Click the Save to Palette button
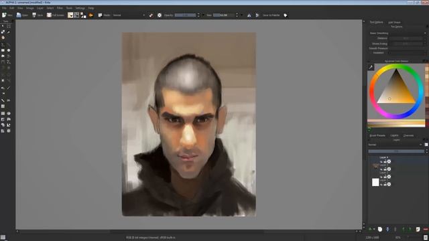 click(x=271, y=15)
